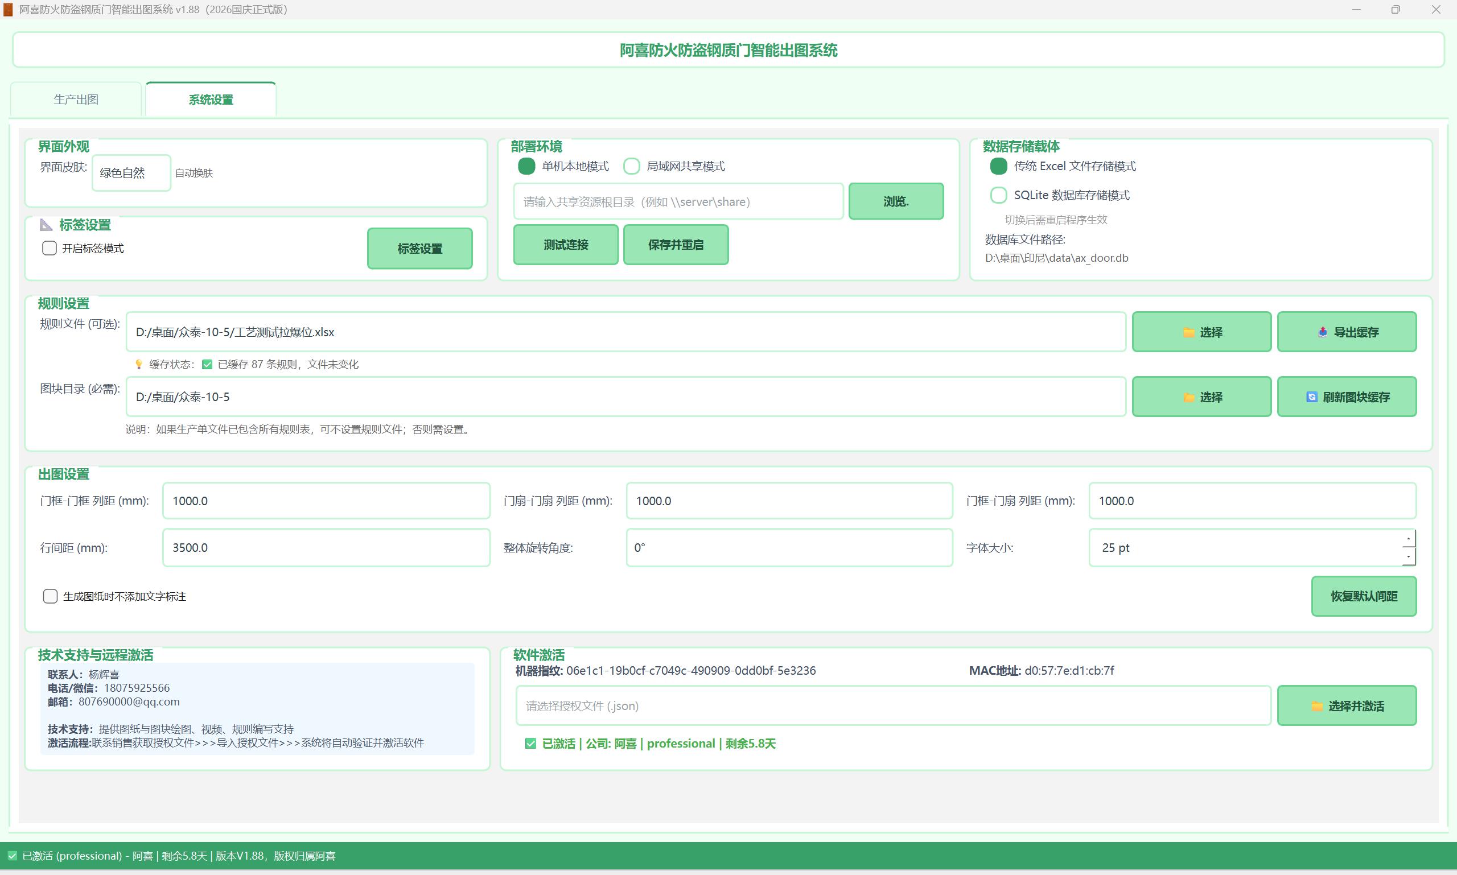Viewport: 1457px width, 875px height.
Task: Click the shared resource directory input field
Action: click(678, 201)
